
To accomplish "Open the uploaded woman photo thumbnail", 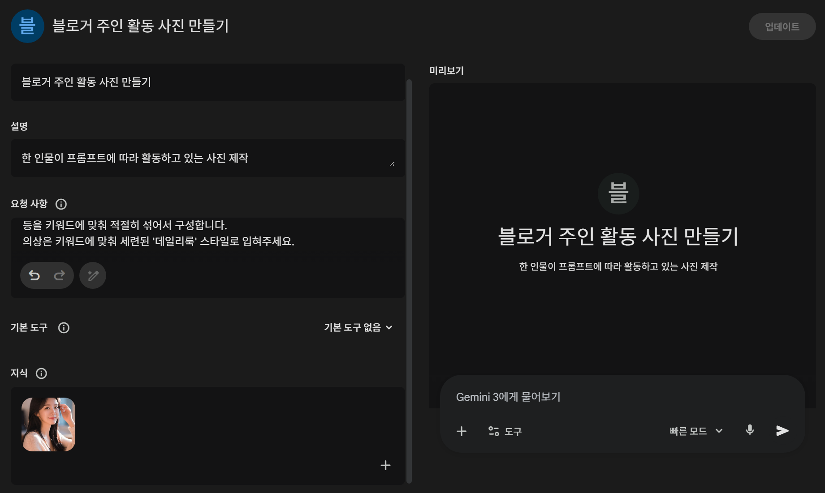I will point(48,424).
